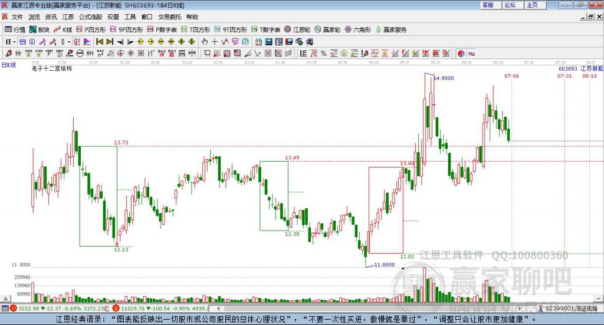Click the black right arrow icon
The width and height of the screenshot is (604, 325).
130,42
